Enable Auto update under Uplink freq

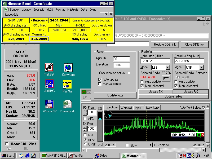tap(142, 82)
